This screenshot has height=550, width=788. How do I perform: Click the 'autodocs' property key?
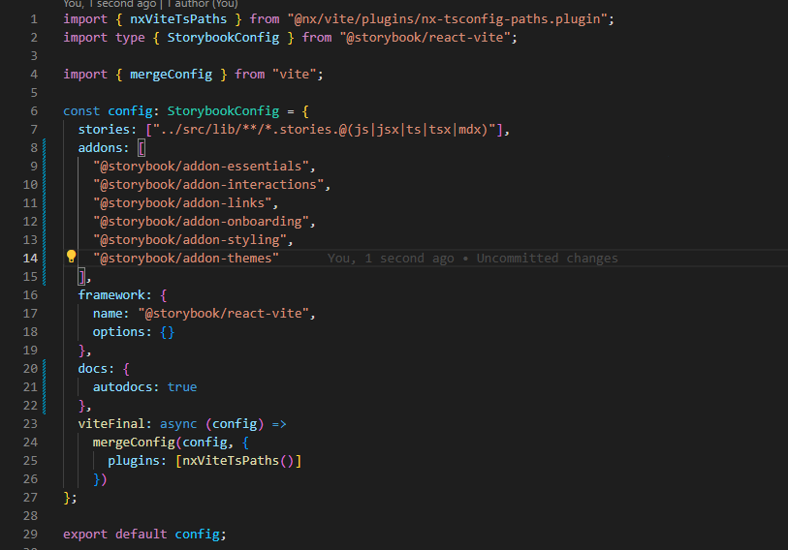(123, 387)
